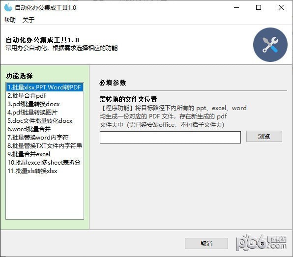Close the 自动化办公集成工具 window
Screen dimensions: 293x257
point(281,8)
